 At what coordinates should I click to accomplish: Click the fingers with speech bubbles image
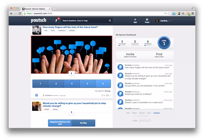(x=72, y=55)
